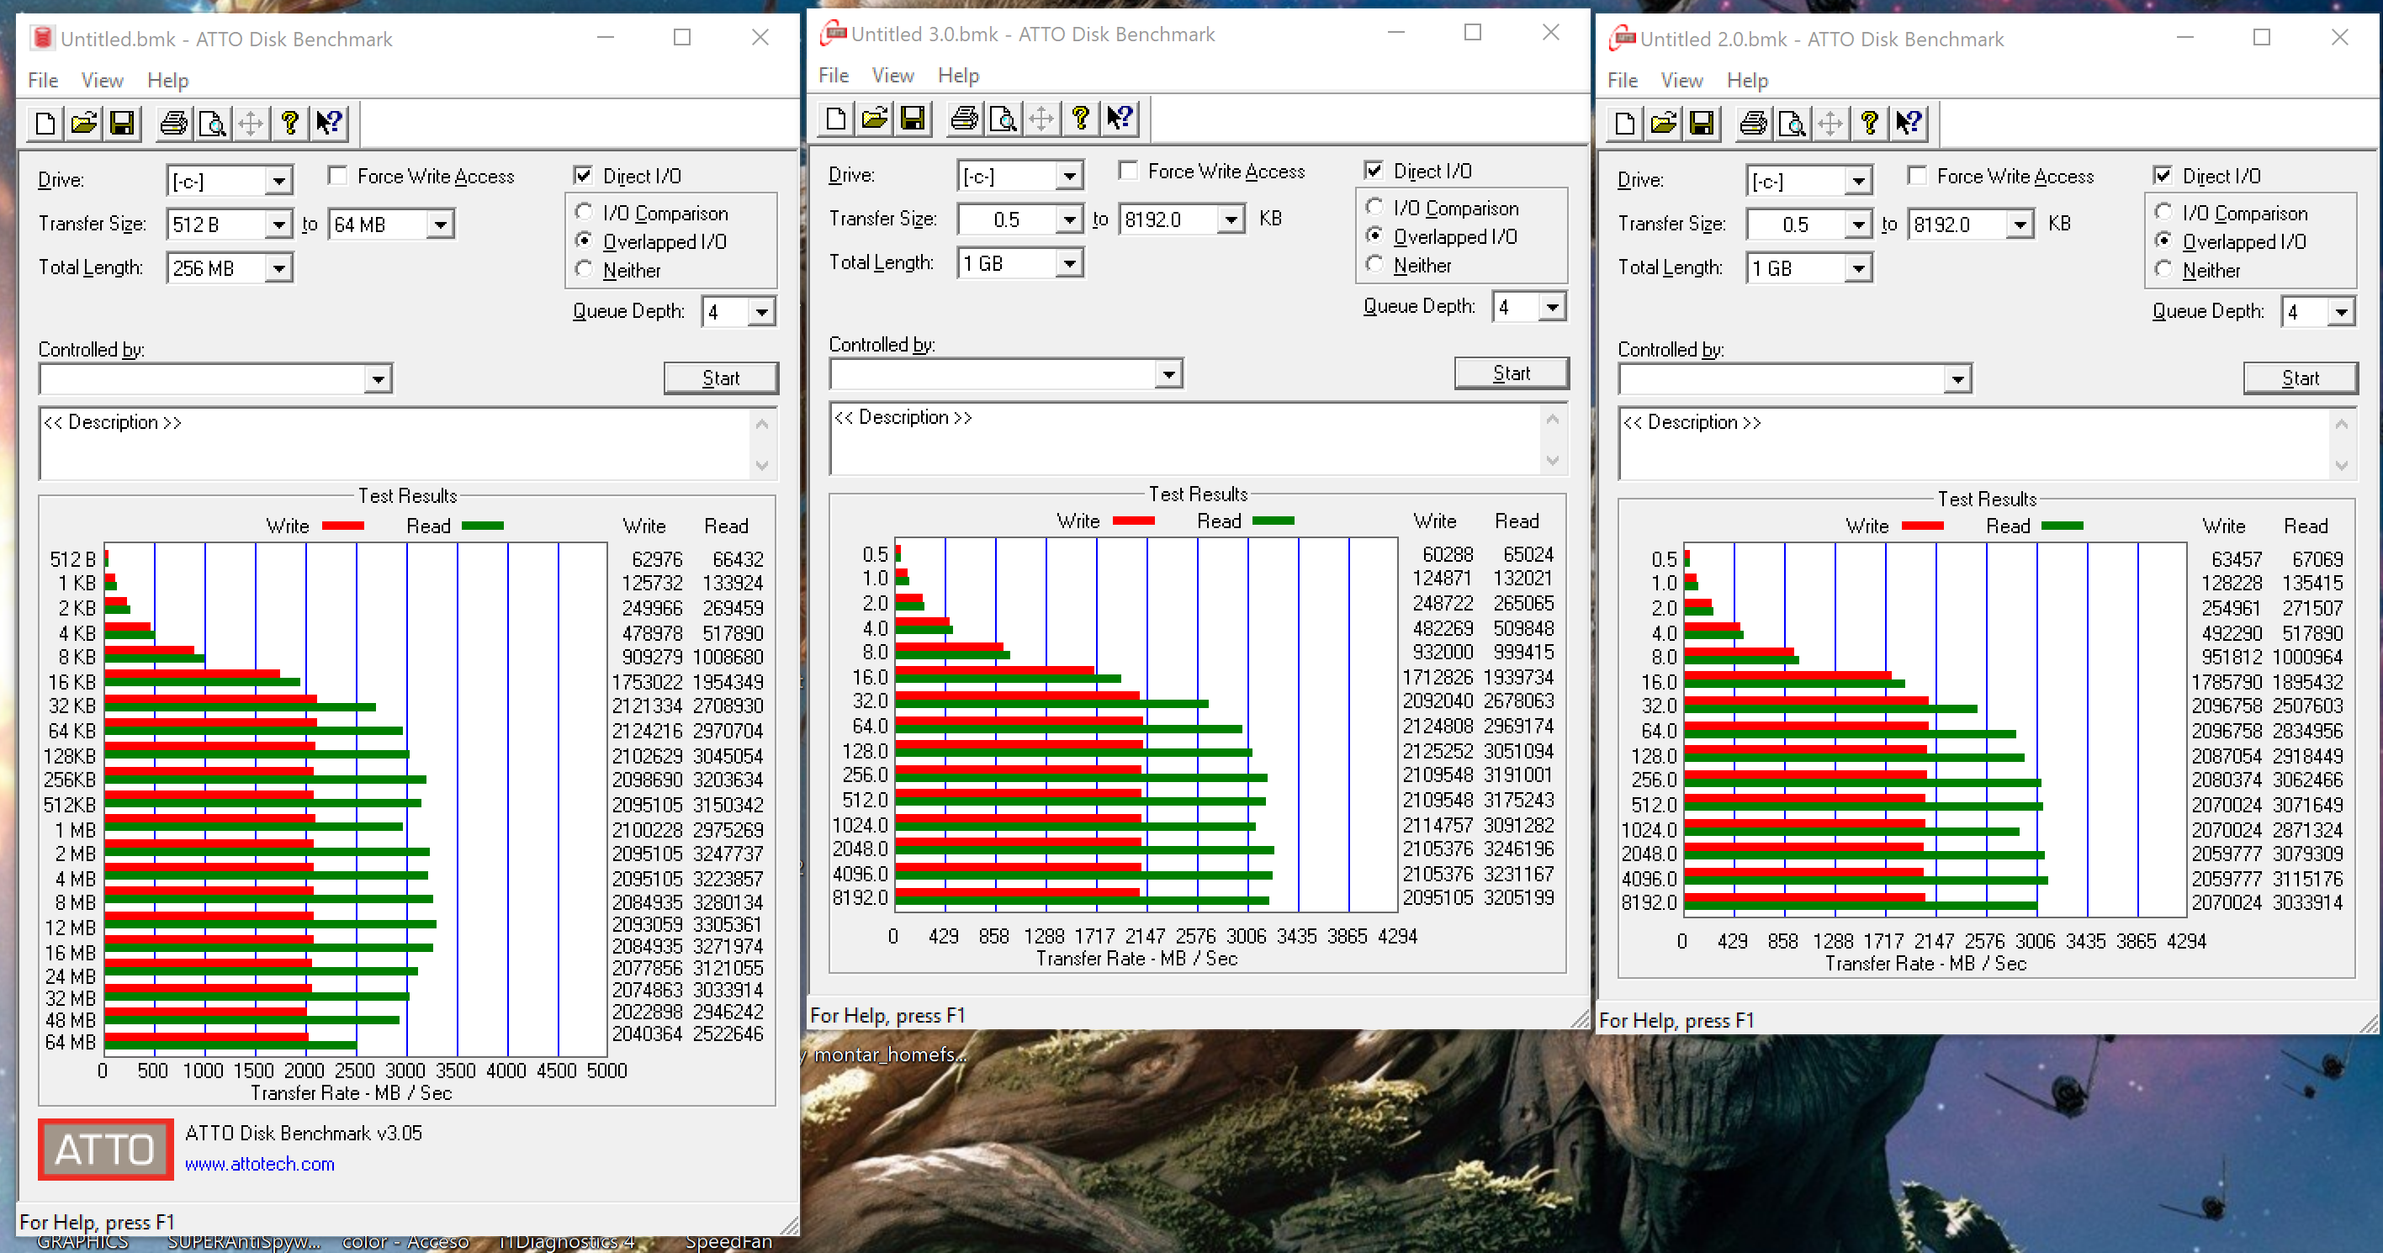Image resolution: width=2383 pixels, height=1253 pixels.
Task: Click red Write legend swatch in Untitled.bmk
Action: [343, 526]
